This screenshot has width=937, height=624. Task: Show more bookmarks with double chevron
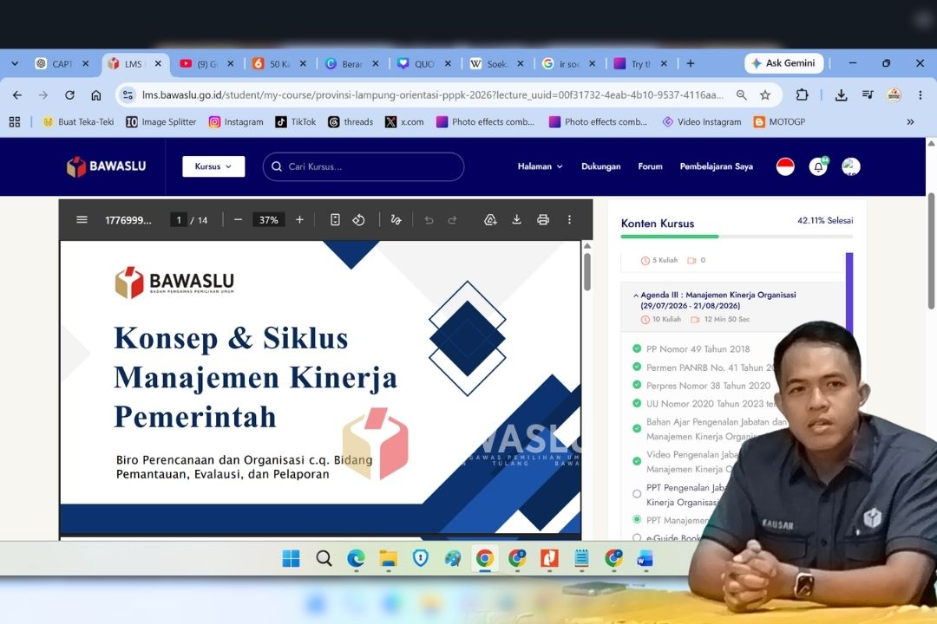(910, 122)
